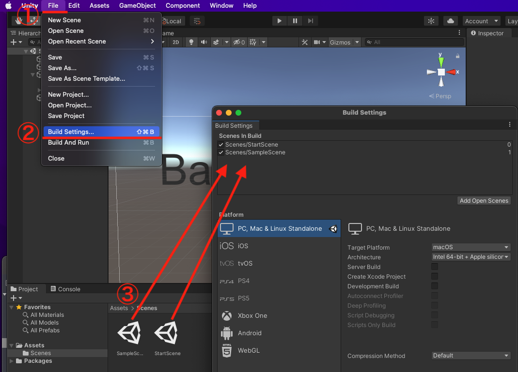The height and width of the screenshot is (372, 518).
Task: Open Project panel add (+) dropdown
Action: (16, 298)
